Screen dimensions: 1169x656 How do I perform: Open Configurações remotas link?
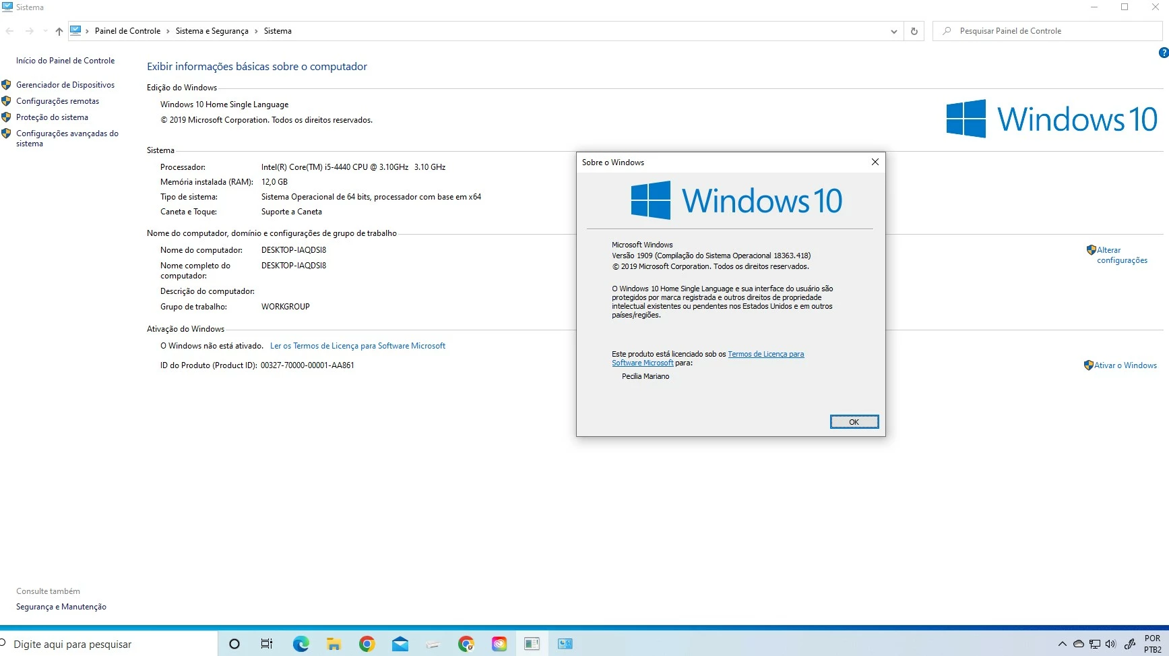[x=57, y=101]
